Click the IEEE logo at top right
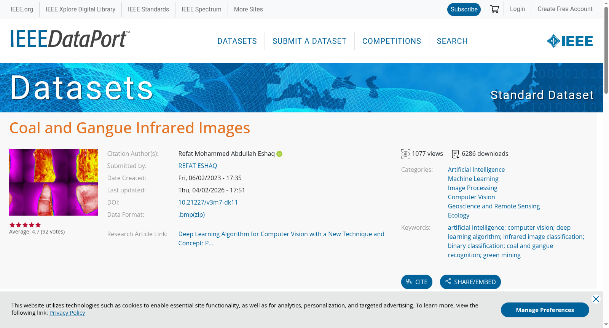 [x=570, y=41]
